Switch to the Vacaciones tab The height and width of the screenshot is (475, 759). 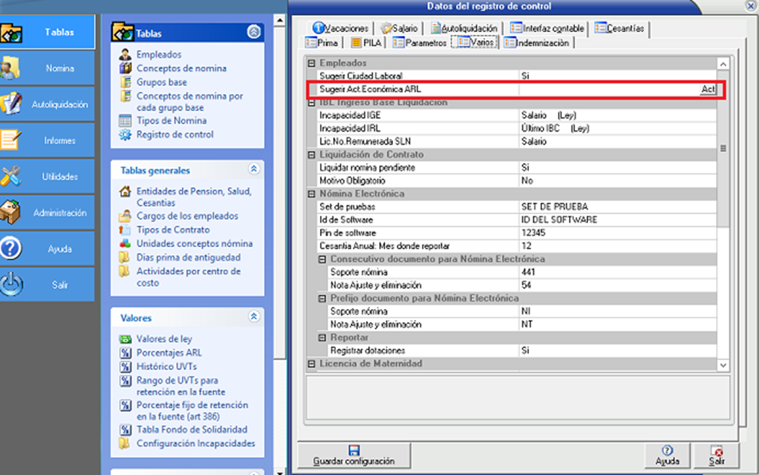340,28
